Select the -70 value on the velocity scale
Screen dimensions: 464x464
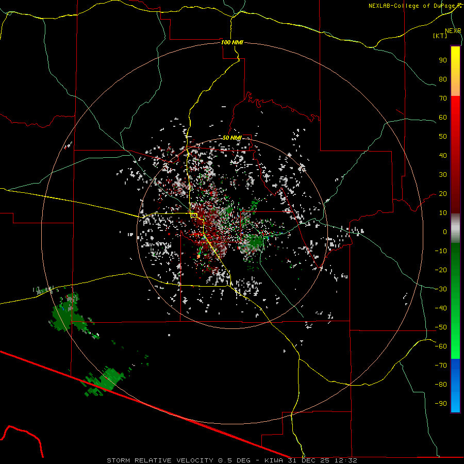(x=441, y=366)
